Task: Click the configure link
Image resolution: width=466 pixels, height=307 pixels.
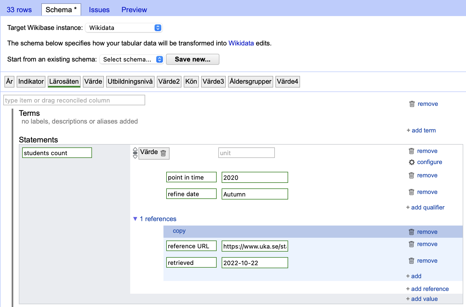Action: pos(429,162)
